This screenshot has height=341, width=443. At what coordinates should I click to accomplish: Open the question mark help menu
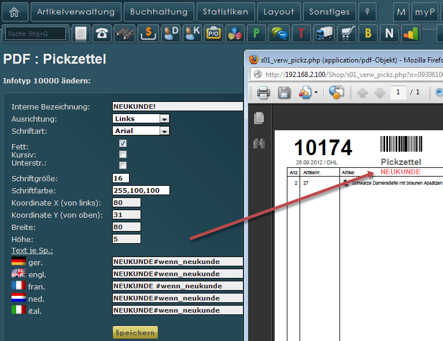[367, 12]
